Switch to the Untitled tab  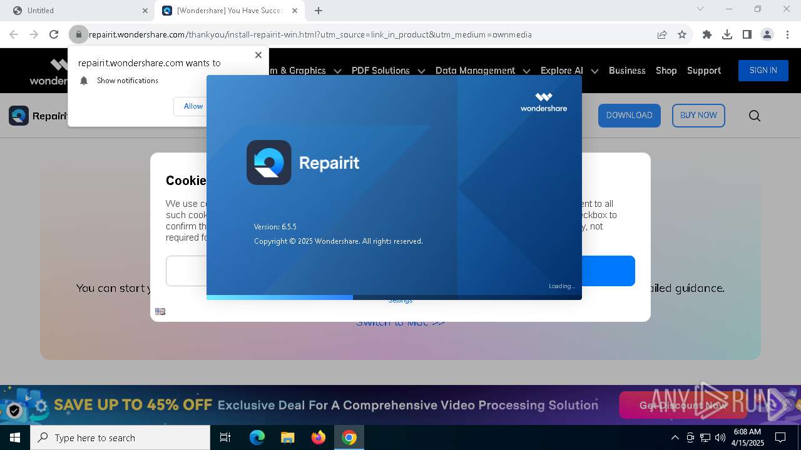[79, 11]
